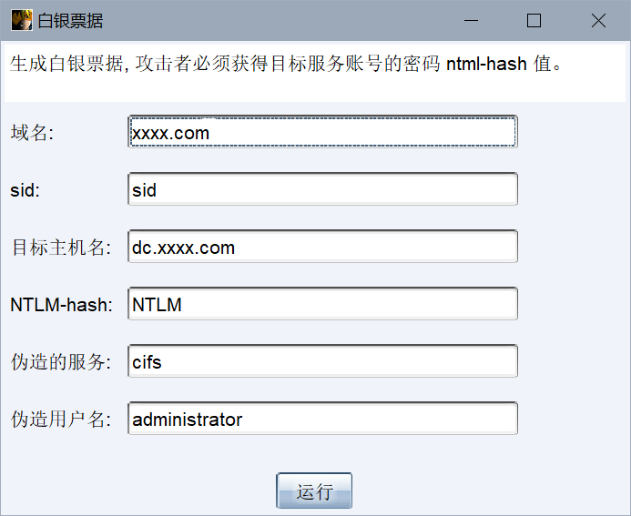Screen dimensions: 631x516
Task: Click into the sid input field
Action: tap(323, 190)
